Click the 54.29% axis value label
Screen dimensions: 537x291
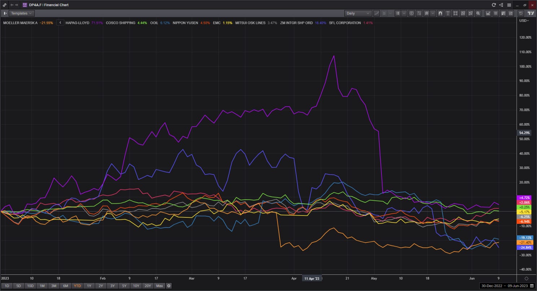525,133
